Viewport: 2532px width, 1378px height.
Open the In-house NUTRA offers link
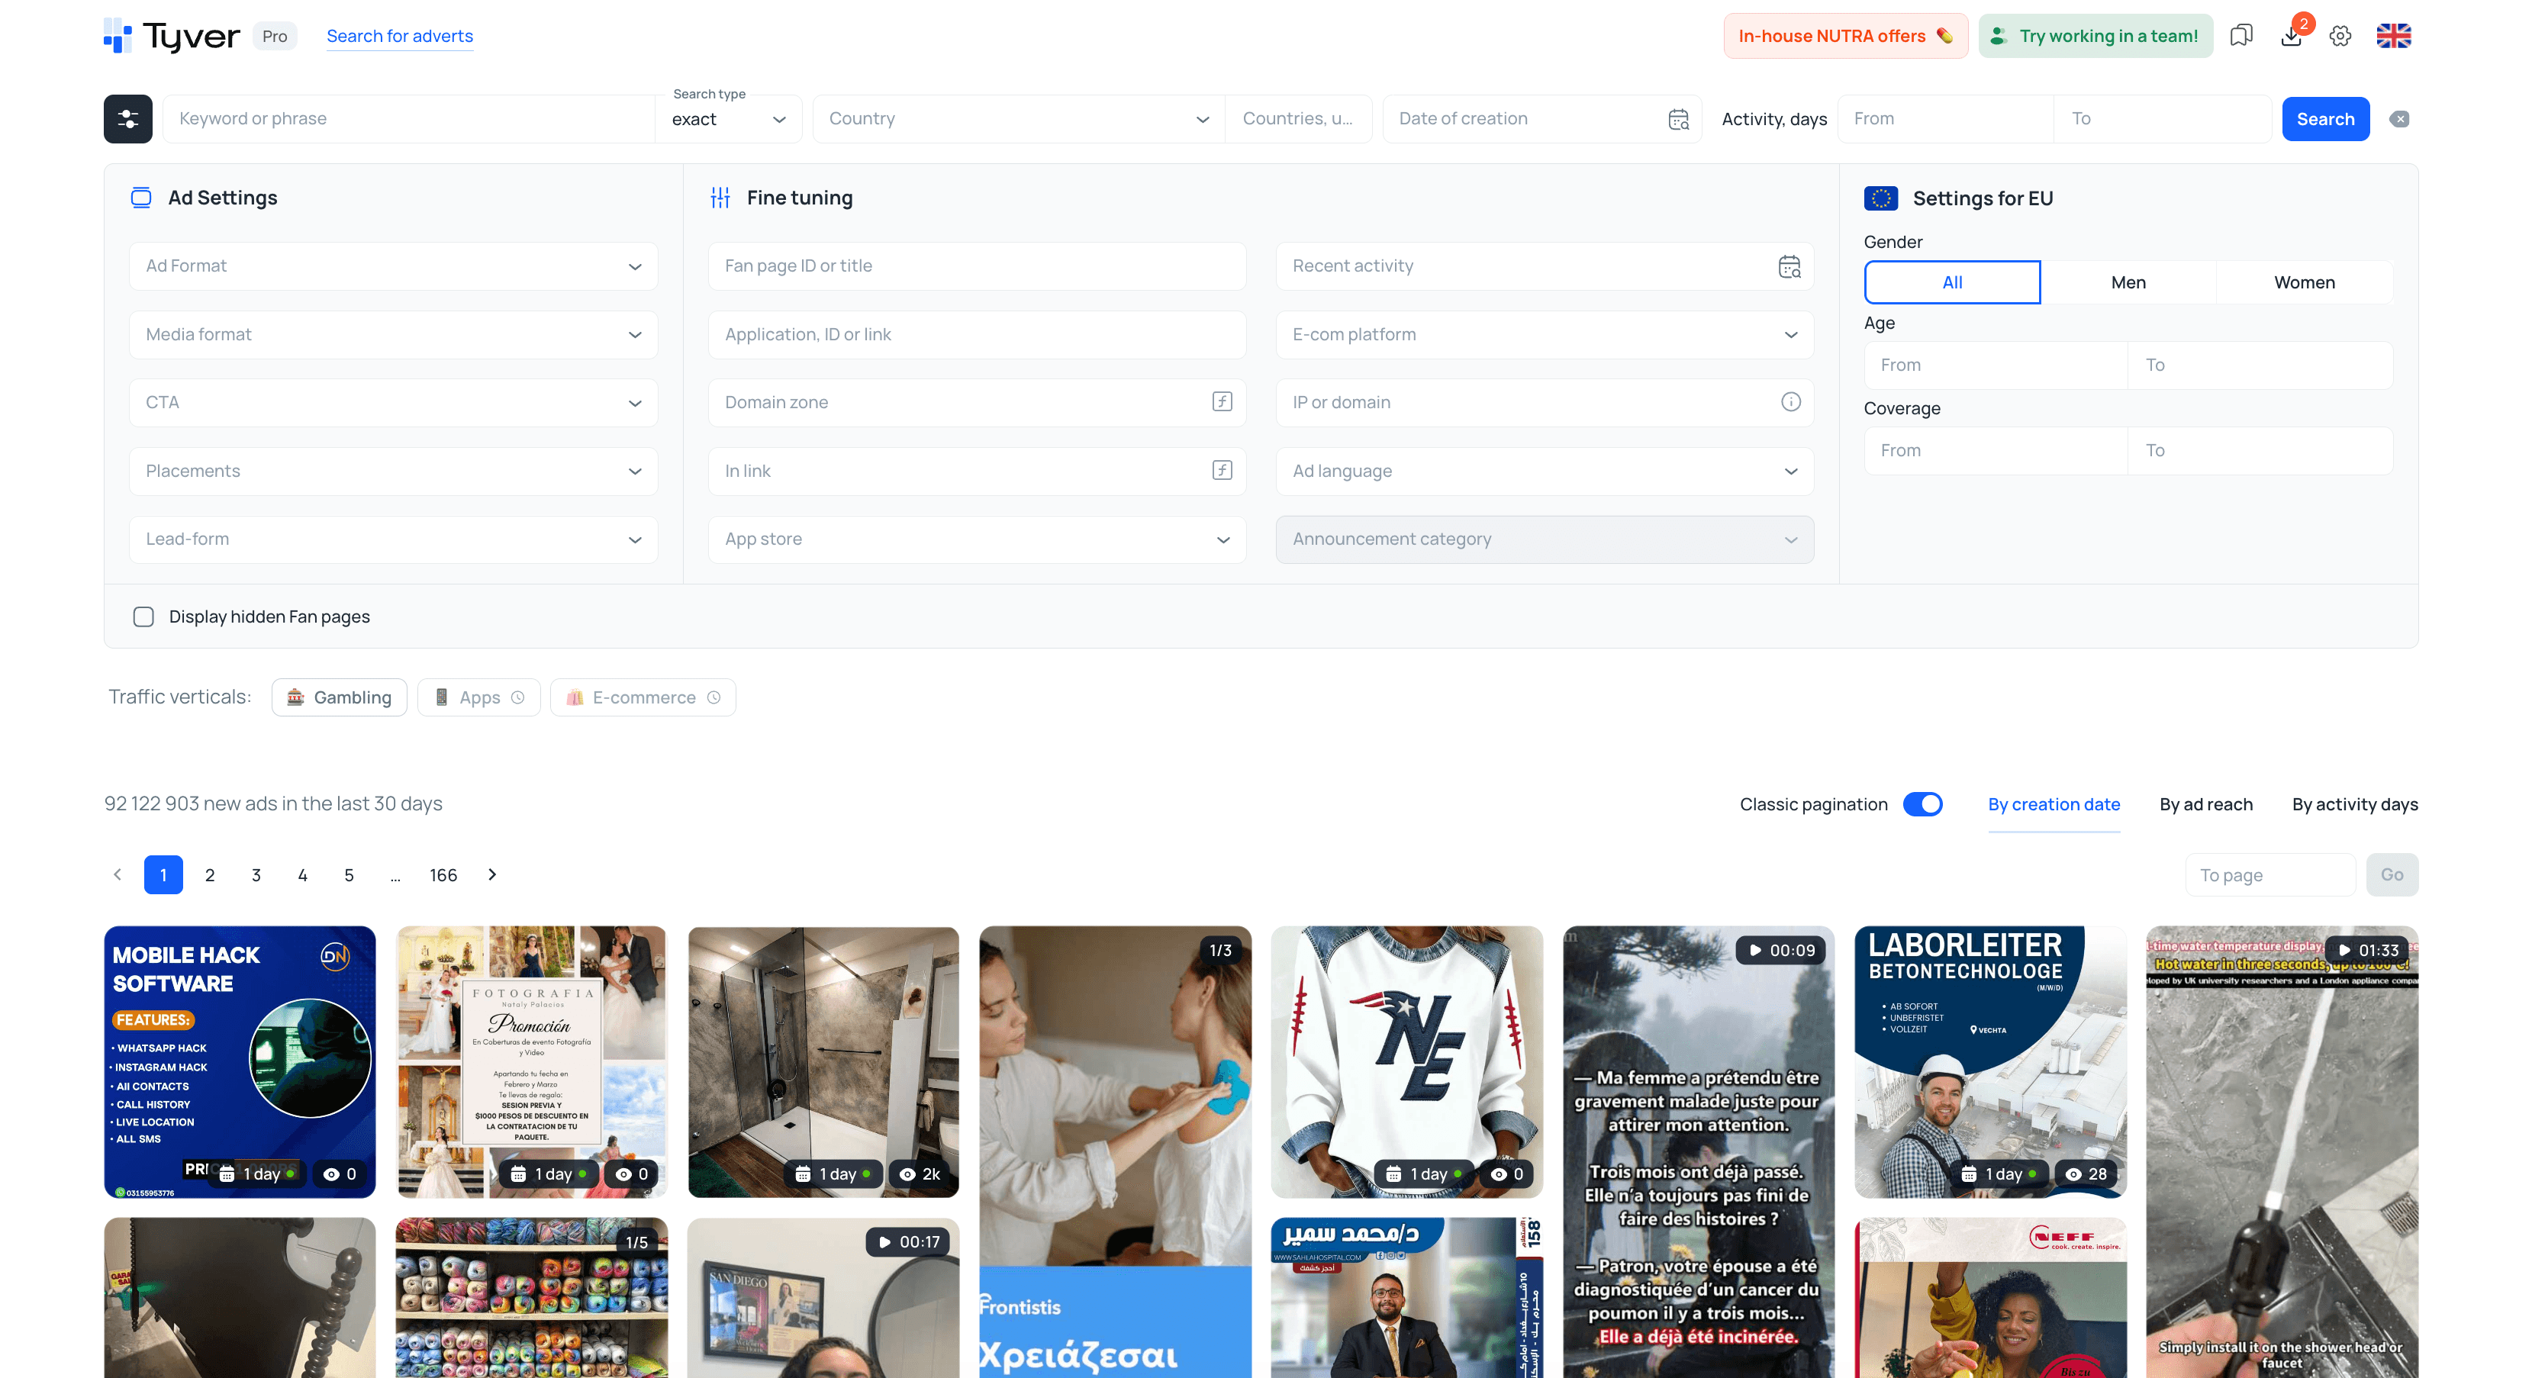tap(1845, 35)
